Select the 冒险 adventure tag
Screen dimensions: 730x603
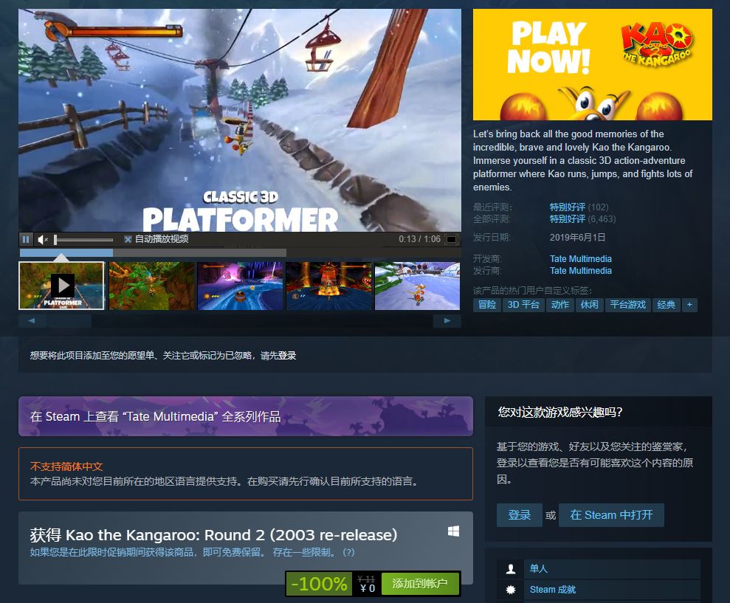tap(486, 305)
